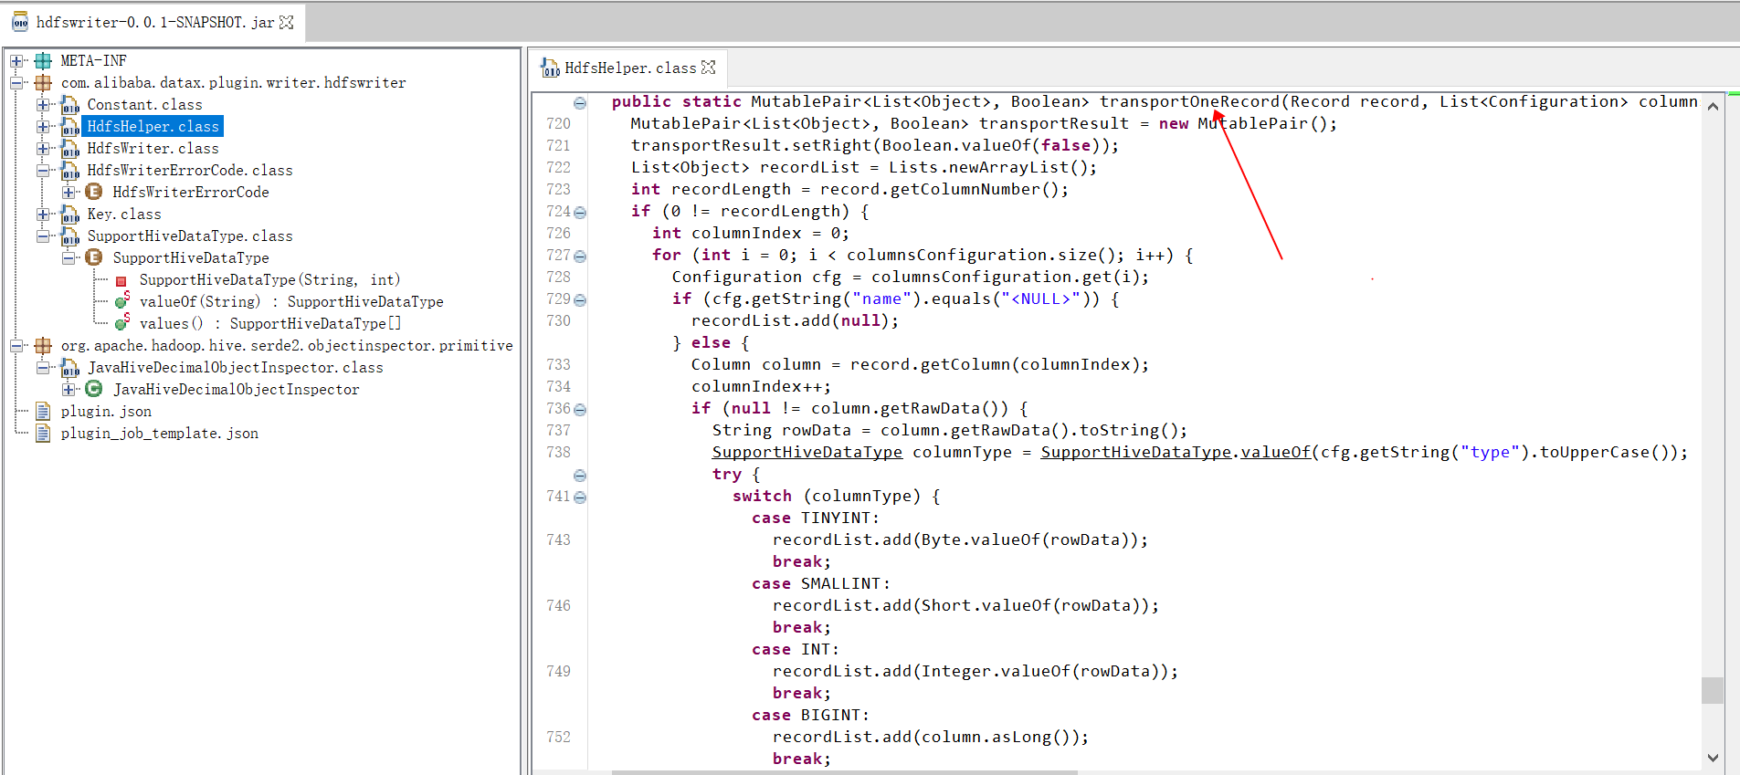Select valueOf(String) : SupportHiveDataType member
Viewport: 1740px width, 775px height.
[291, 302]
